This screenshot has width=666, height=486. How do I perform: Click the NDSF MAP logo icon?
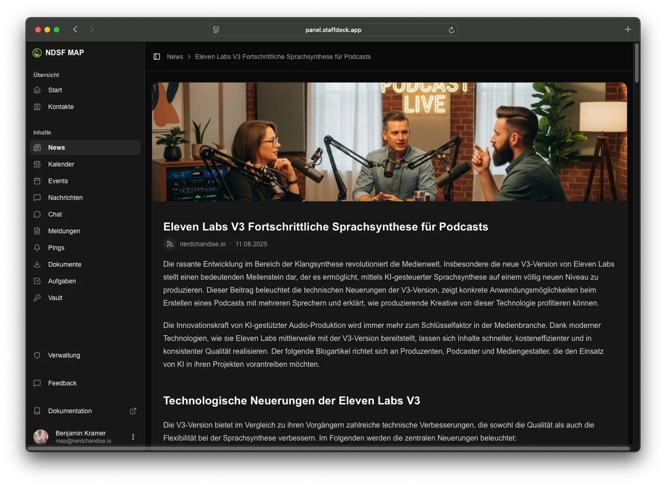[x=37, y=53]
